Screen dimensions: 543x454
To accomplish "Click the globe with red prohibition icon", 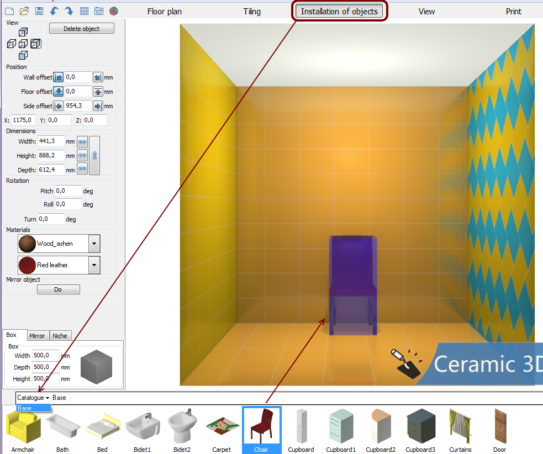I will coord(114,12).
